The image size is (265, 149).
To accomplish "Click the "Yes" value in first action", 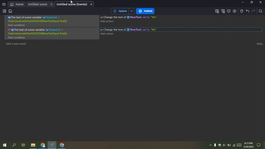I will click(x=154, y=17).
